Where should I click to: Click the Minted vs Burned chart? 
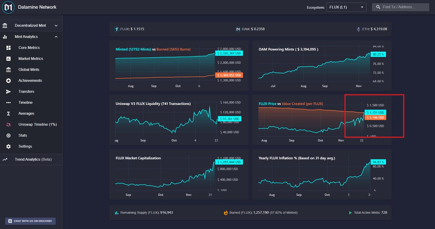tap(179, 65)
